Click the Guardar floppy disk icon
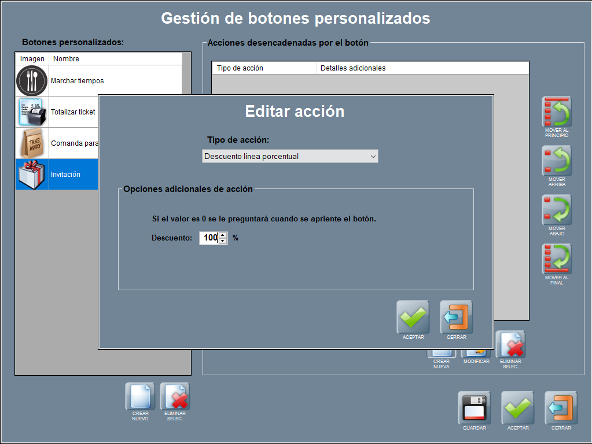592x444 pixels. click(x=474, y=408)
